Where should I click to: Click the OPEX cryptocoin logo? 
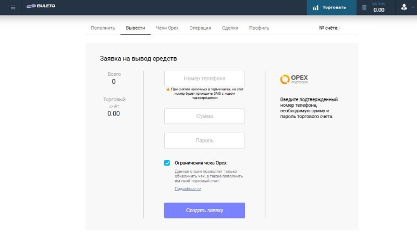pyautogui.click(x=294, y=79)
